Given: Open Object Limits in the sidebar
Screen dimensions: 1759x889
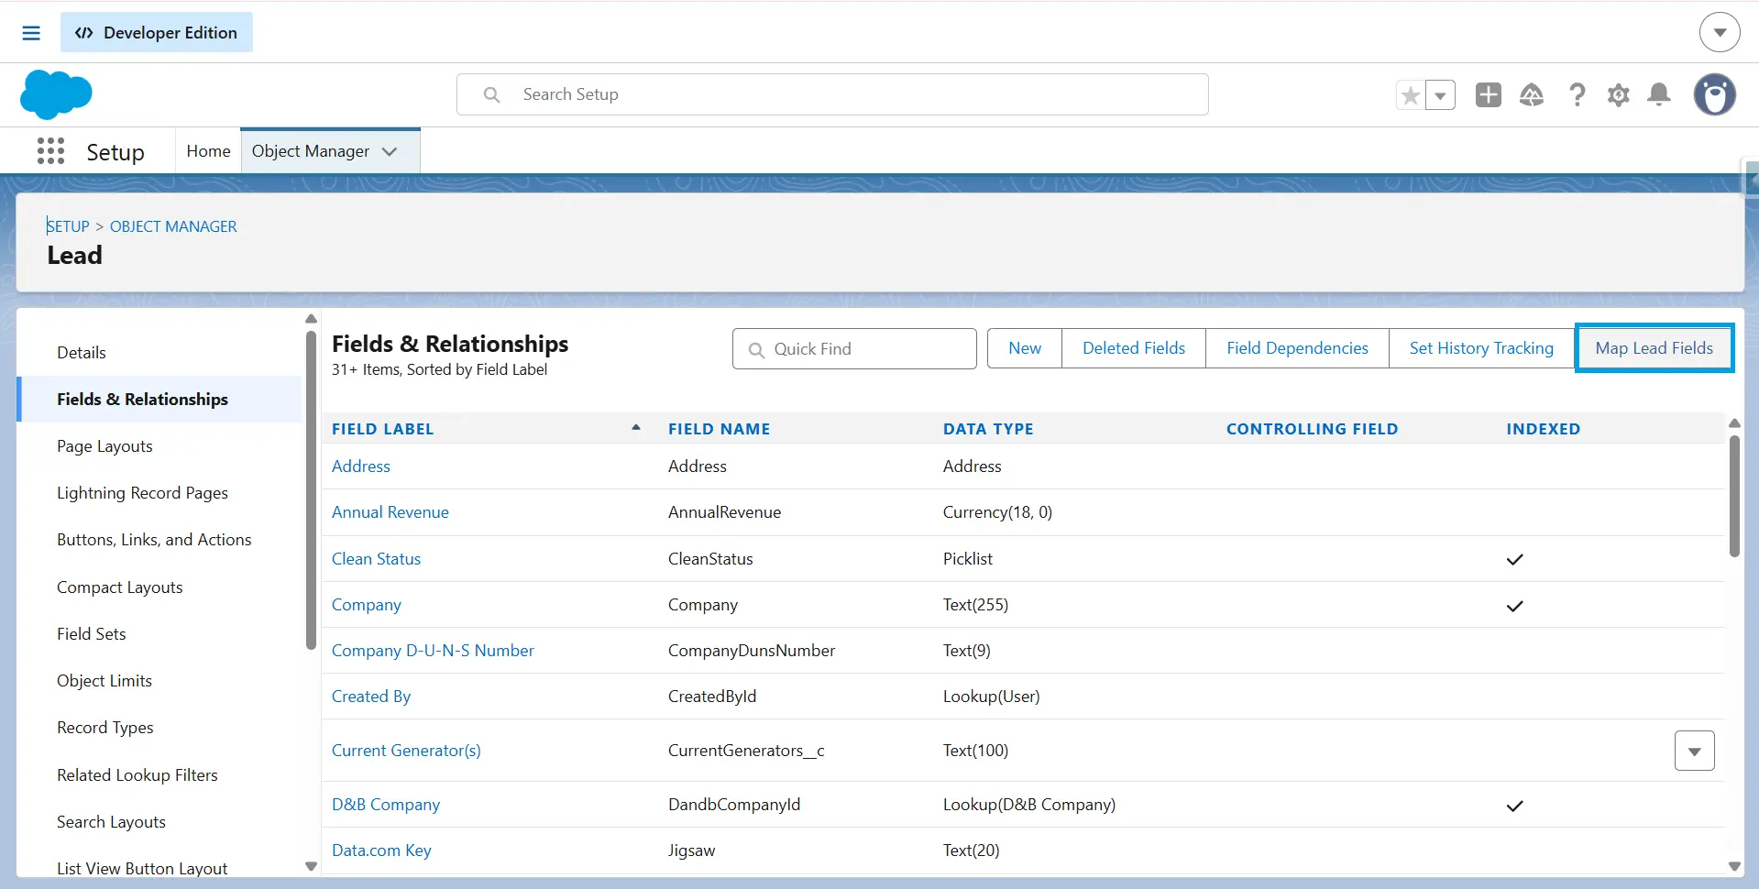Looking at the screenshot, I should (x=104, y=681).
